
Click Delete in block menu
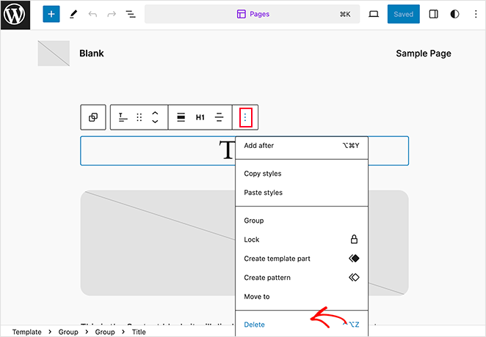point(254,325)
